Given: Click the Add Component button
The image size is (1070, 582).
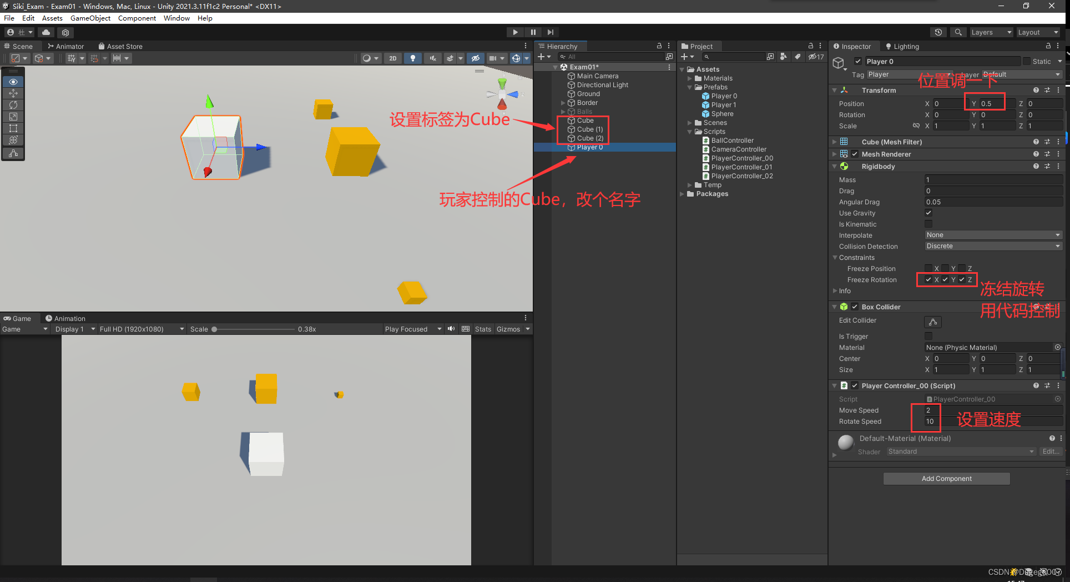Looking at the screenshot, I should tap(947, 479).
